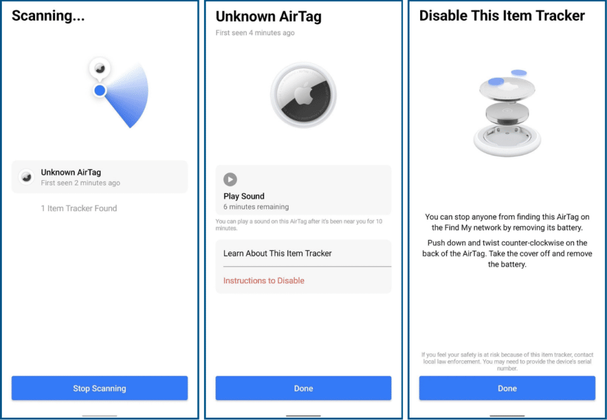607x420 pixels.
Task: Tap the play icon above Play Sound
Action: pyautogui.click(x=230, y=179)
